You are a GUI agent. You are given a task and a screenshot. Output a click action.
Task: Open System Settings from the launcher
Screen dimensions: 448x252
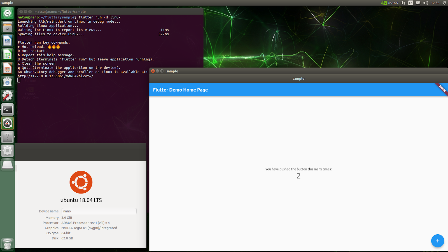click(x=8, y=151)
